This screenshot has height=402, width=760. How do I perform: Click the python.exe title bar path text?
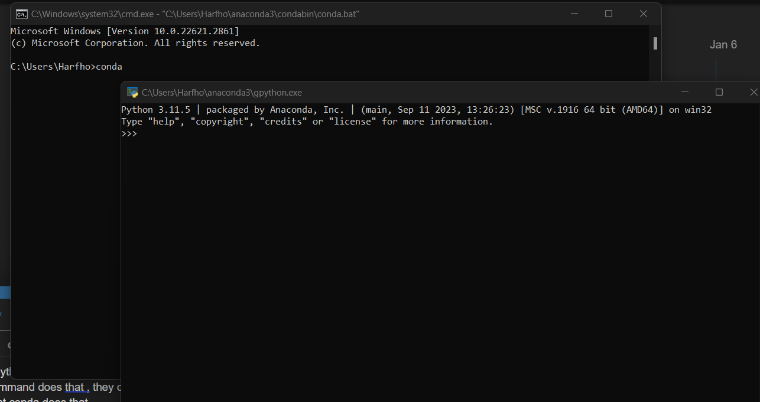click(x=222, y=93)
